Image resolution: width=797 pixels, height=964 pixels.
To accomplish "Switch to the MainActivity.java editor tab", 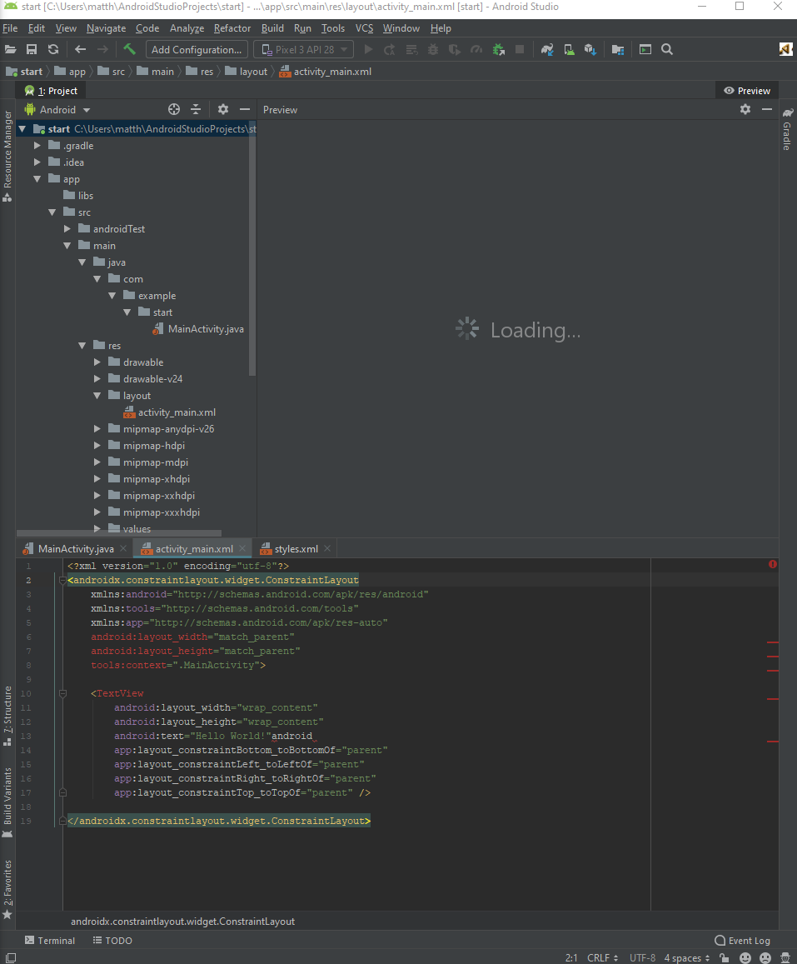I will pos(75,549).
